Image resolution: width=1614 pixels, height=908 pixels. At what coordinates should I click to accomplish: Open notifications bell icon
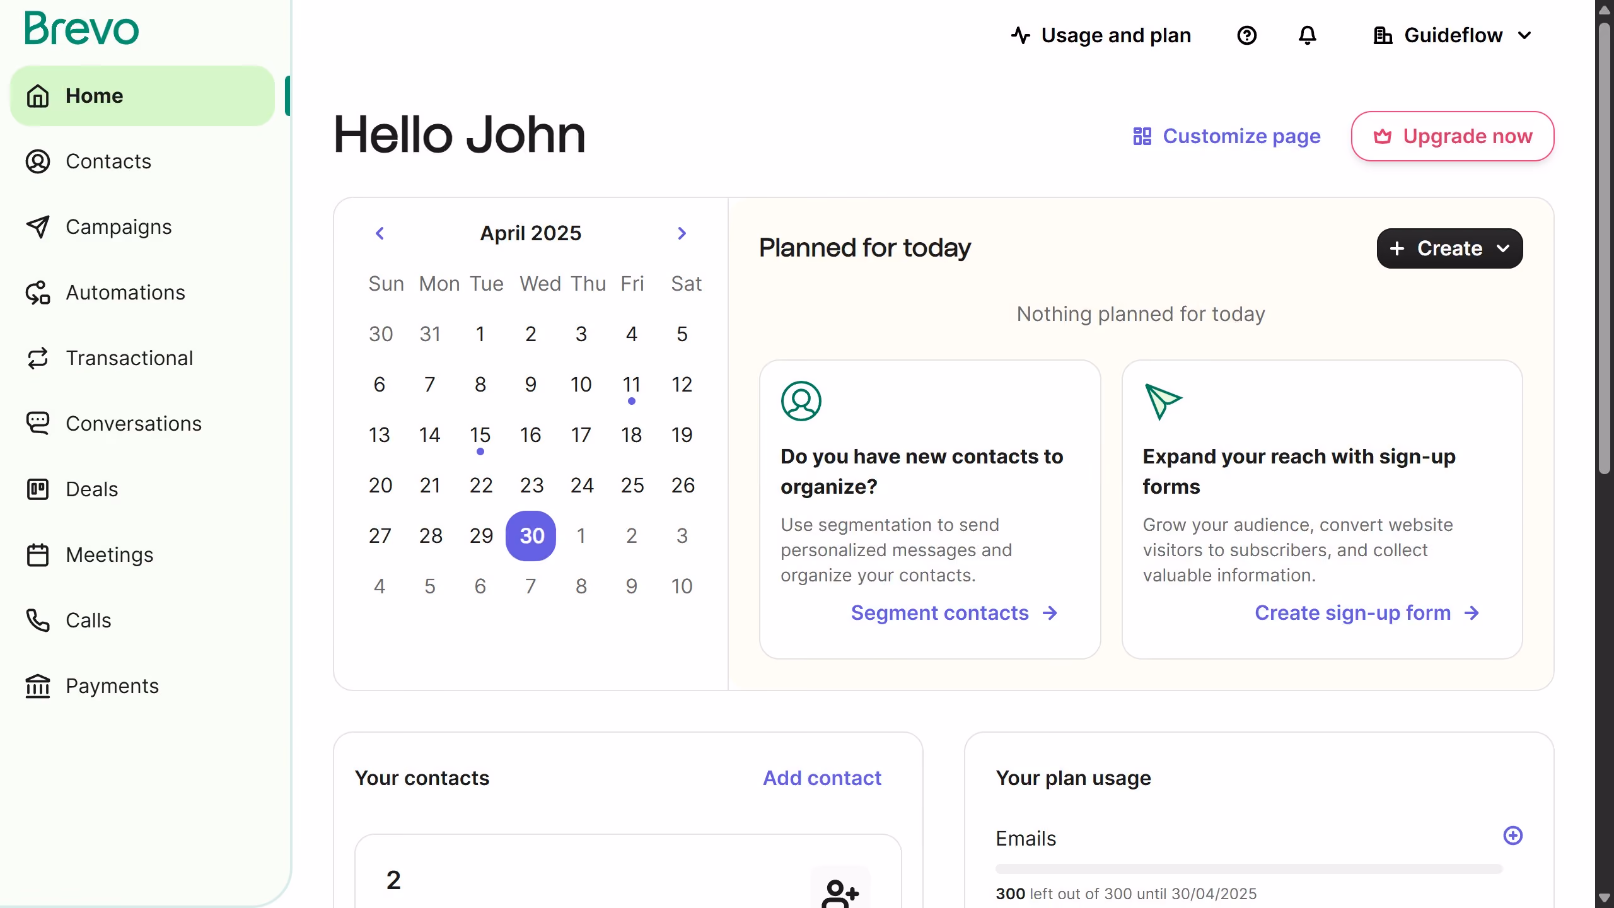[1308, 35]
